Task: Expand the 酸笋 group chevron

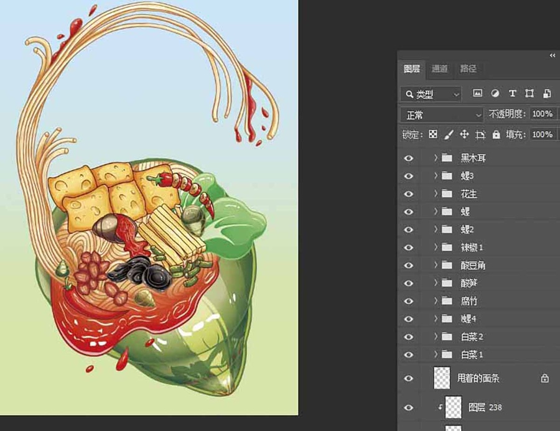Action: (436, 282)
